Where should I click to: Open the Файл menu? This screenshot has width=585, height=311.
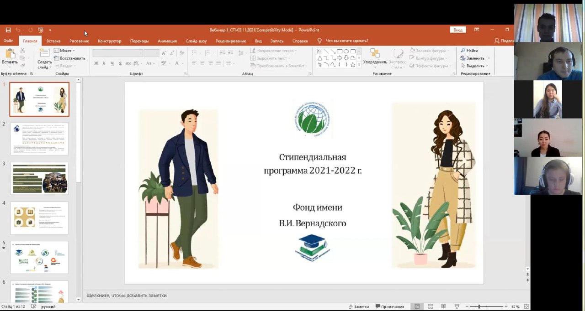coord(8,41)
